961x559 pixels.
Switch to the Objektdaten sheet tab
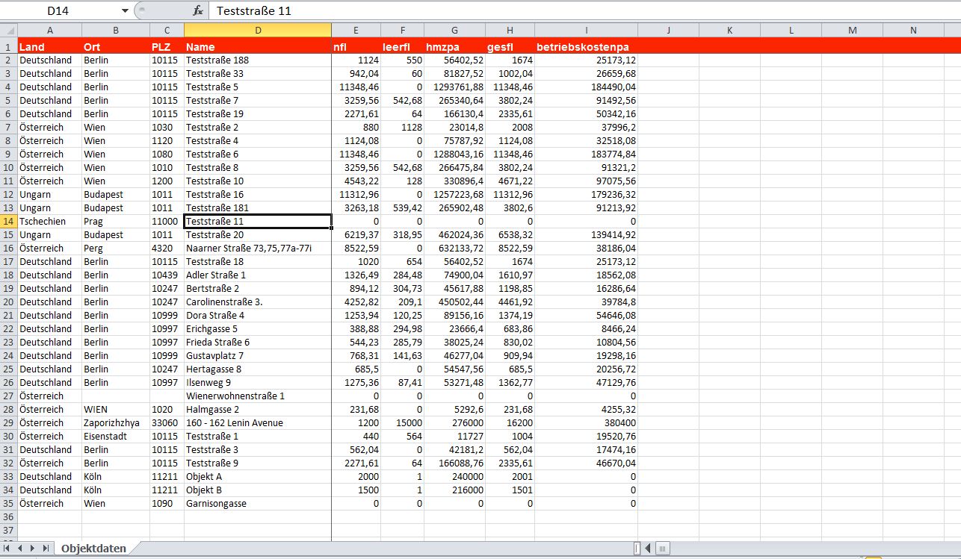coord(93,549)
